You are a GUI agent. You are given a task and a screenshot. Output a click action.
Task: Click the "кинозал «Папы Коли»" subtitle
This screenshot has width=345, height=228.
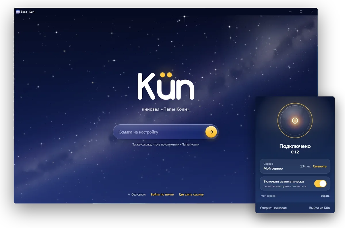[x=166, y=110]
